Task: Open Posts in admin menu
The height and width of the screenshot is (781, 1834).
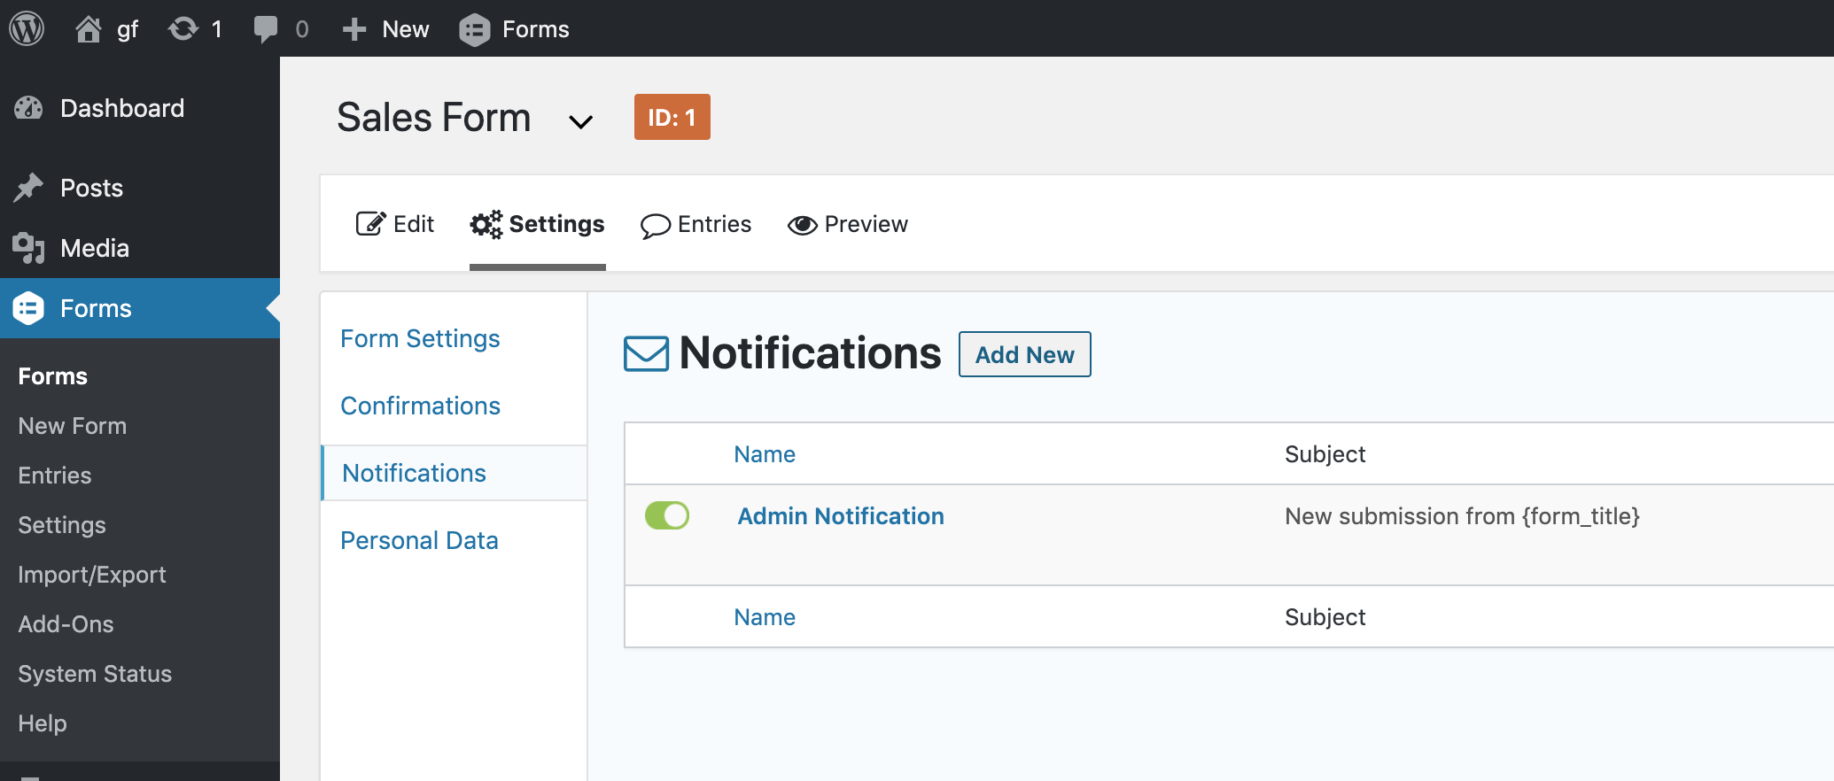Action: click(91, 188)
